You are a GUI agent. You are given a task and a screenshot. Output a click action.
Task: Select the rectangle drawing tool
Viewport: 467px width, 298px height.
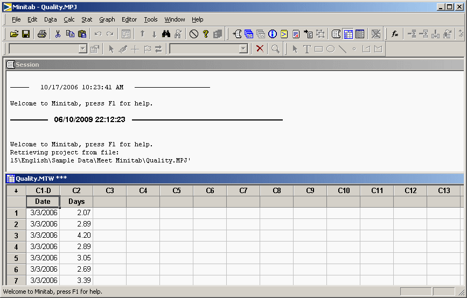[x=319, y=49]
